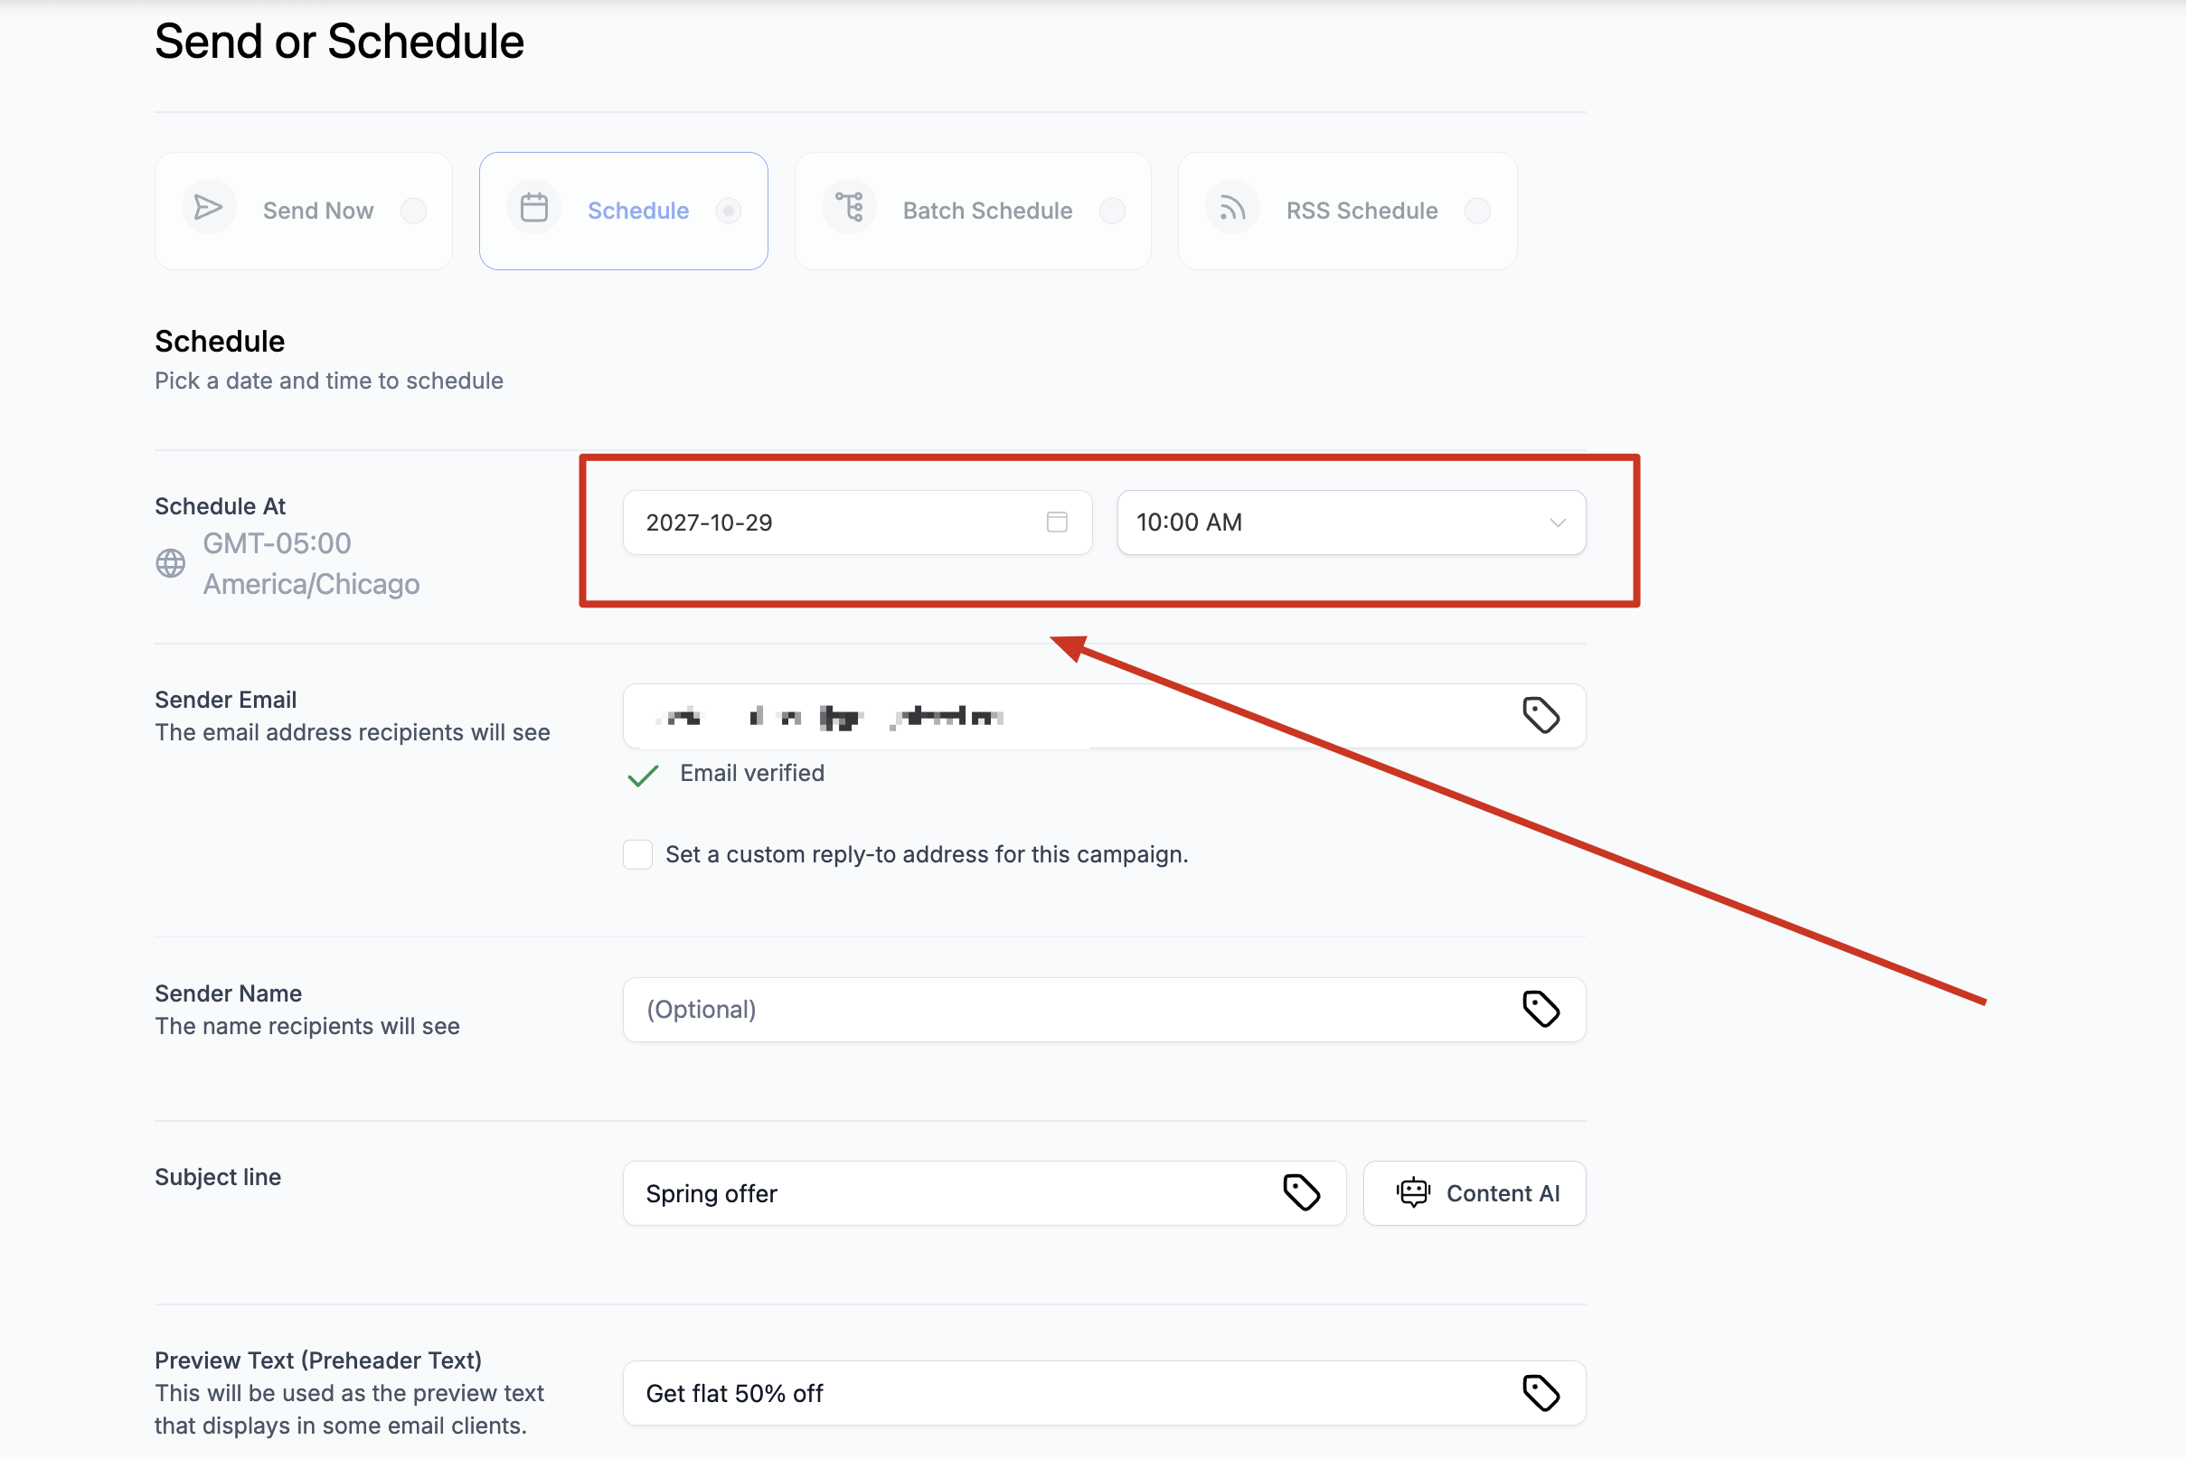Click the Schedule calendar icon

pyautogui.click(x=533, y=208)
